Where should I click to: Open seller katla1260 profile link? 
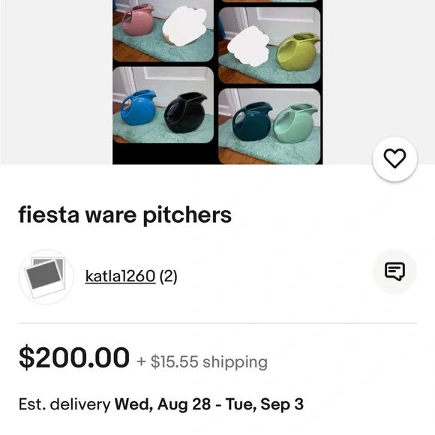pyautogui.click(x=120, y=276)
